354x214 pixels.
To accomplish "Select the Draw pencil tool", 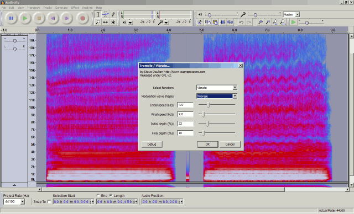I will tap(113, 15).
